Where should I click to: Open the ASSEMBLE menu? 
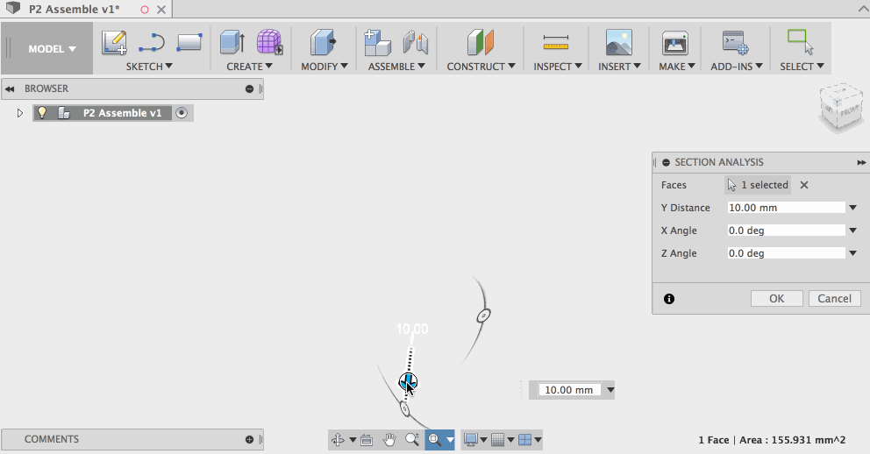pos(396,67)
